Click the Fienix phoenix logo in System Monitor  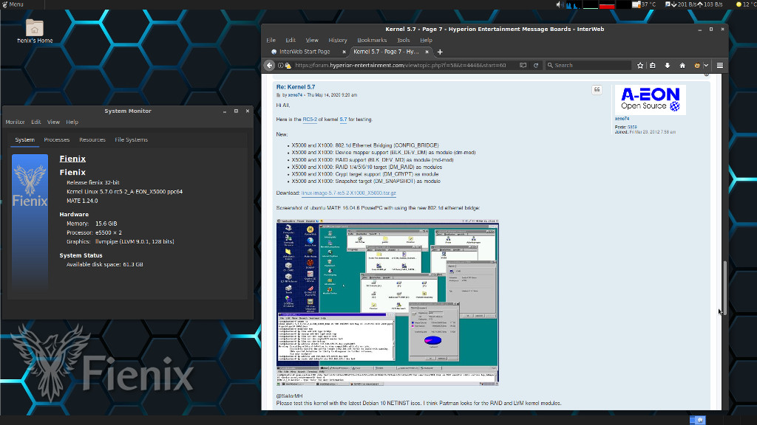tap(30, 186)
